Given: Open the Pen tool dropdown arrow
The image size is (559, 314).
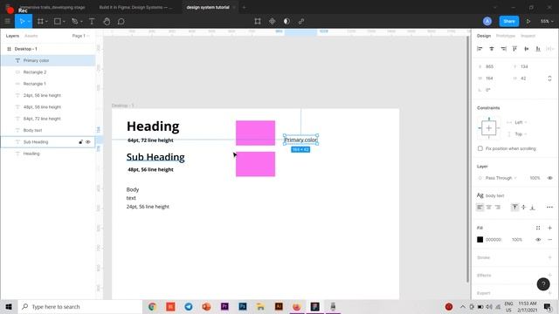Looking at the screenshot, I should (81, 22).
